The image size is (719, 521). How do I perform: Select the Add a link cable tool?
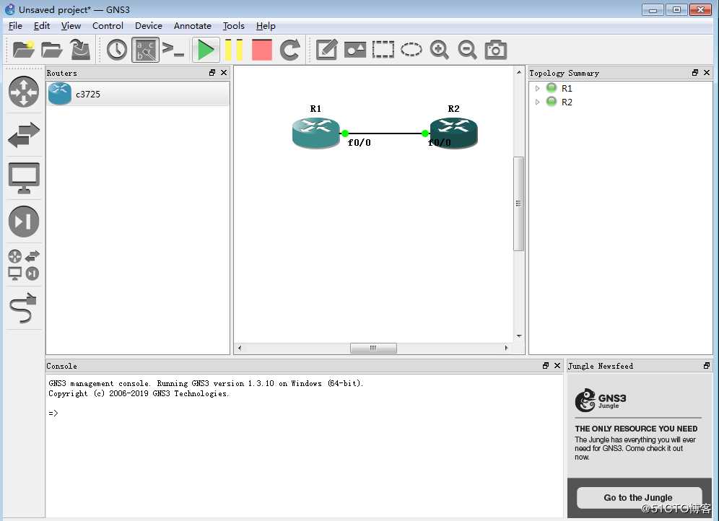click(x=23, y=308)
